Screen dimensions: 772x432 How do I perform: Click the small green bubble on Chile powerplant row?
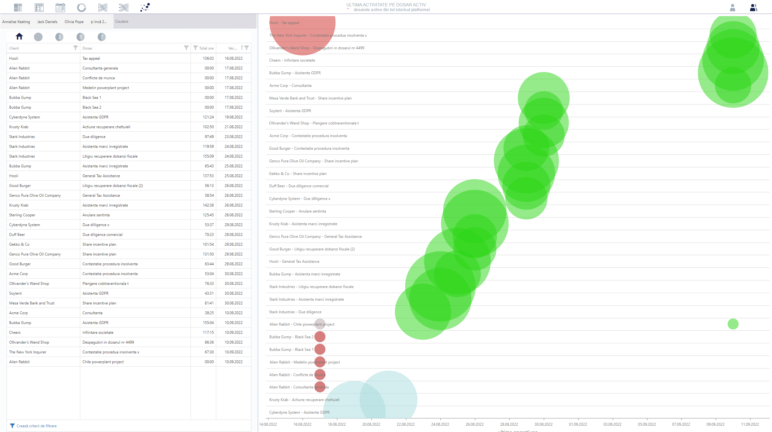click(733, 324)
